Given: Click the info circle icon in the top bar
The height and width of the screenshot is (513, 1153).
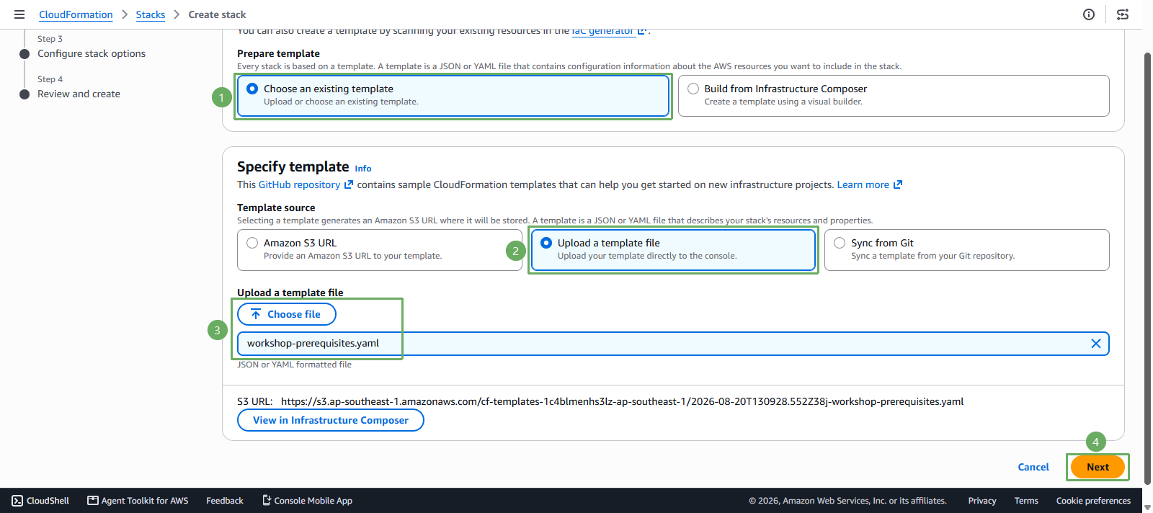Looking at the screenshot, I should (1089, 14).
